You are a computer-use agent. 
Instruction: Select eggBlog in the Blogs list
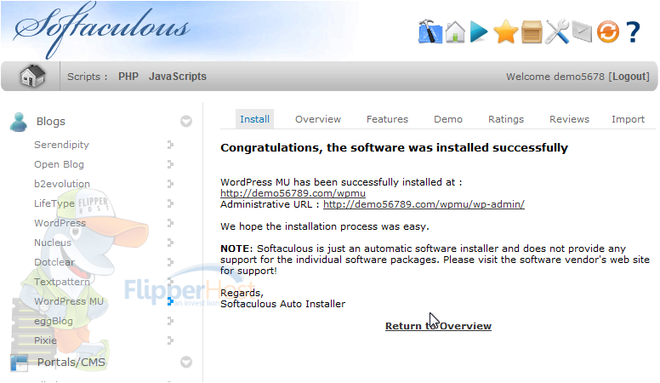tap(54, 321)
